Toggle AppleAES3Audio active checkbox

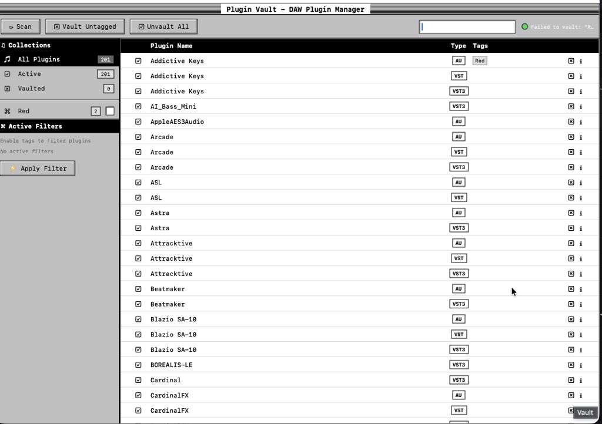pyautogui.click(x=138, y=122)
